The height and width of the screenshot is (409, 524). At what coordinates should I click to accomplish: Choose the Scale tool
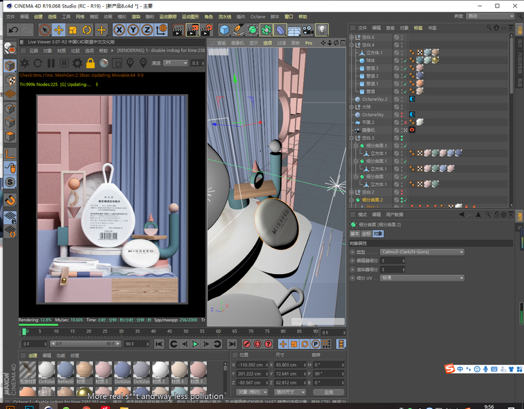[x=73, y=30]
